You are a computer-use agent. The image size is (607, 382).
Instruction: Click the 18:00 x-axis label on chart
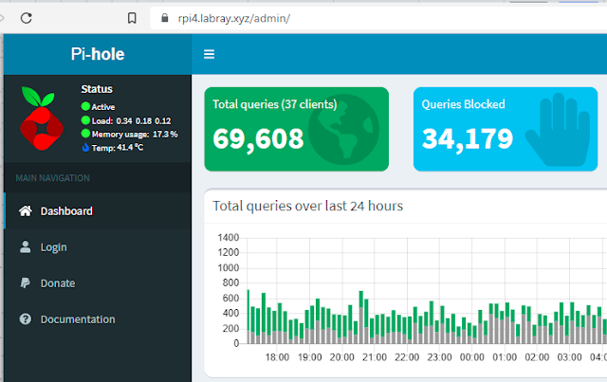tap(277, 357)
